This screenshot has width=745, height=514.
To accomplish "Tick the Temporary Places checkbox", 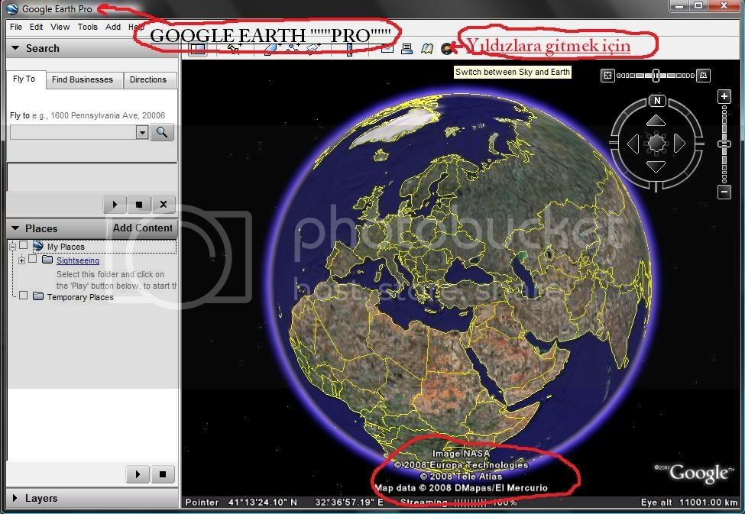I will [x=23, y=296].
